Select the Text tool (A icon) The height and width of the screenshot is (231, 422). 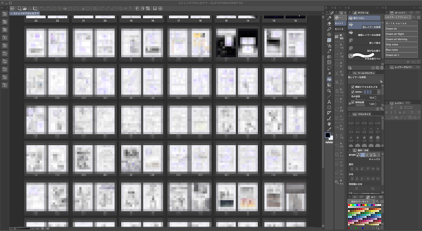point(329,102)
